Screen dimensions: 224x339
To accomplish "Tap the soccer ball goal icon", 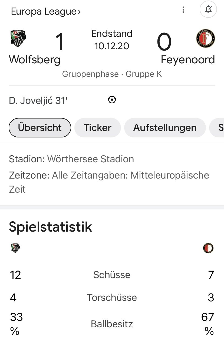I will pyautogui.click(x=112, y=100).
